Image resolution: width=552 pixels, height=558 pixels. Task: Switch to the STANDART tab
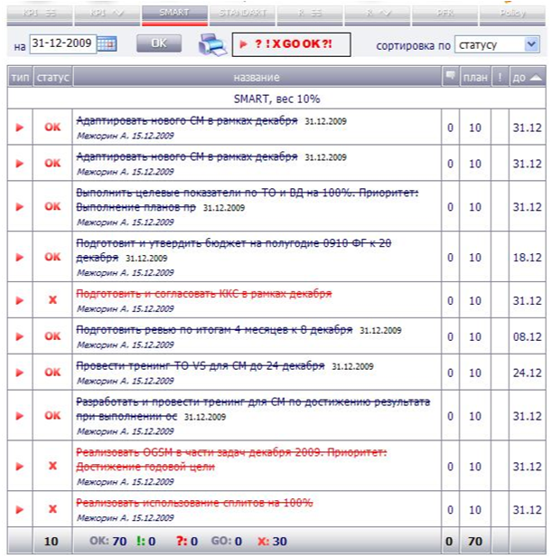[x=242, y=14]
